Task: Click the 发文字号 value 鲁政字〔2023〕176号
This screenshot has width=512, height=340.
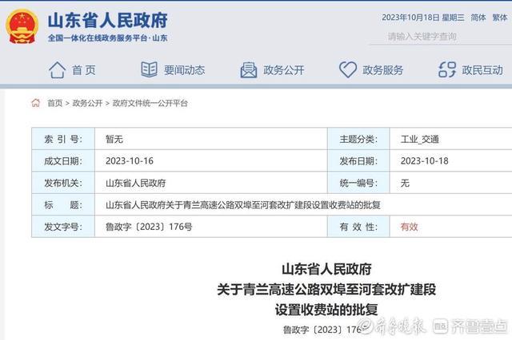Action: [x=149, y=227]
